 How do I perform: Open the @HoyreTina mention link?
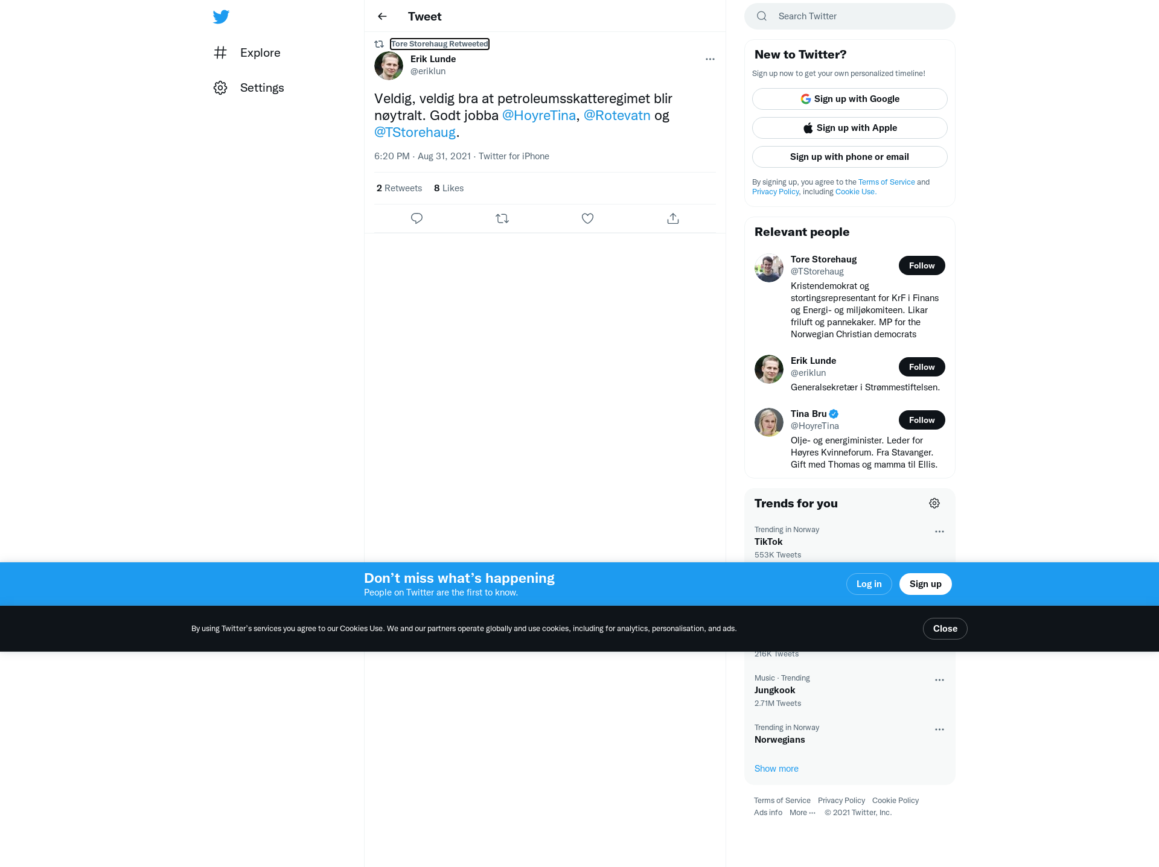539,115
